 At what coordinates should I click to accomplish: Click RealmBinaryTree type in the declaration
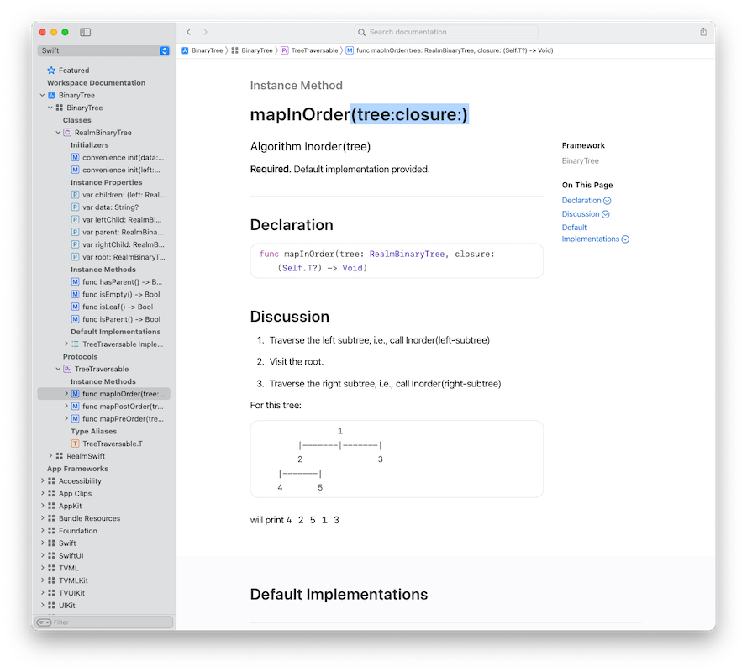click(x=407, y=254)
